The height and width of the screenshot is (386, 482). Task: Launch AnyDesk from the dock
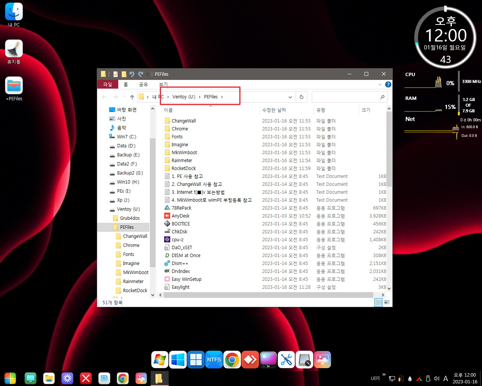click(250, 360)
